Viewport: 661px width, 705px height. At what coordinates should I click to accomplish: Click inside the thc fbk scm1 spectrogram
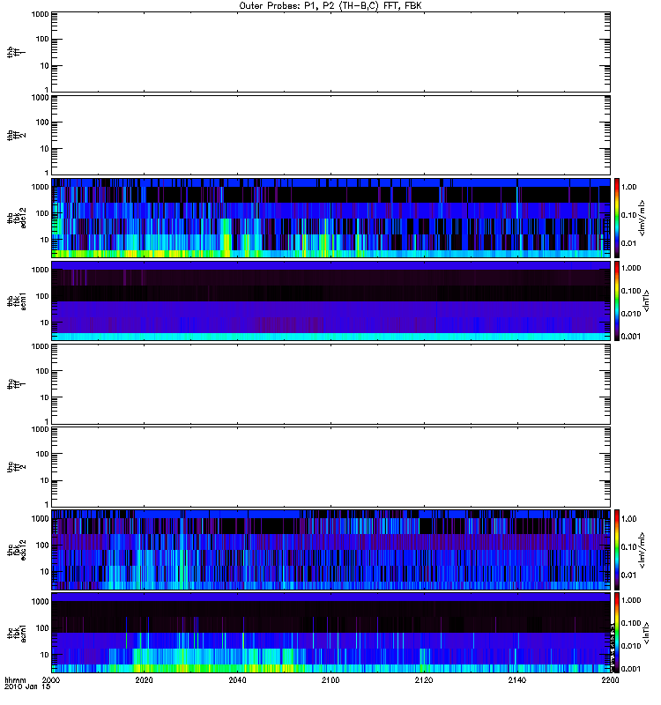click(x=330, y=633)
